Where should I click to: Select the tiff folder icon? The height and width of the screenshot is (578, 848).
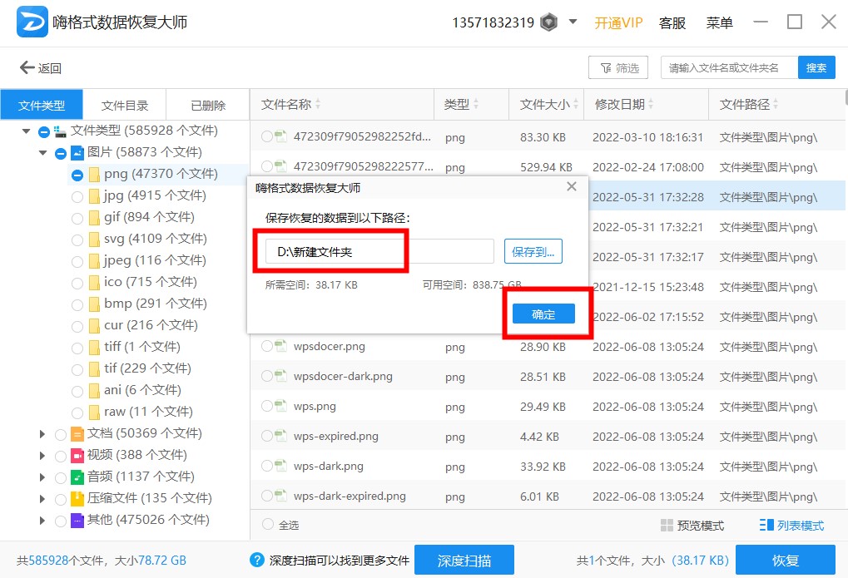coord(94,347)
